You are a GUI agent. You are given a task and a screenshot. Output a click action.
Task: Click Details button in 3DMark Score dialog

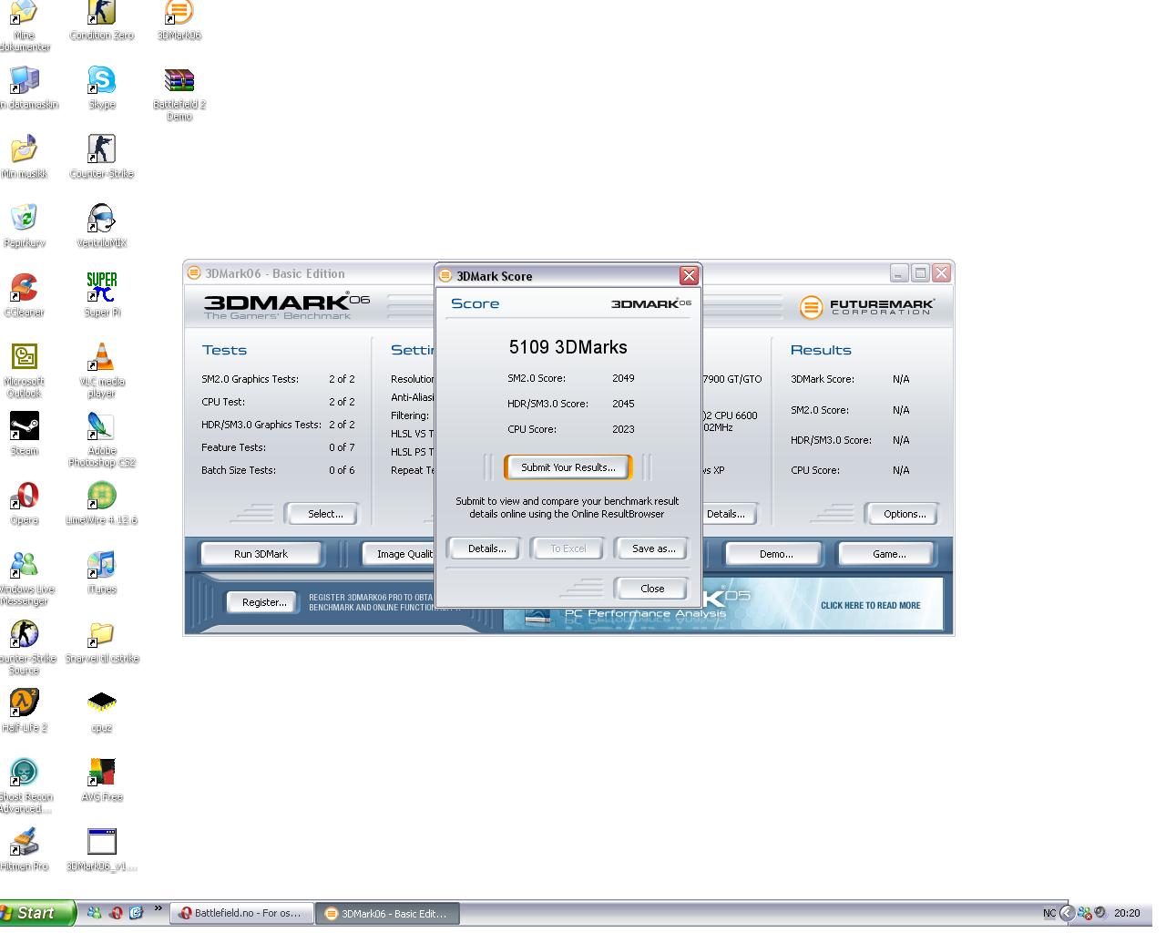point(486,549)
